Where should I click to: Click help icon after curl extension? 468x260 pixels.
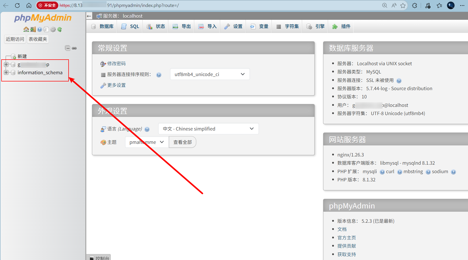click(400, 172)
